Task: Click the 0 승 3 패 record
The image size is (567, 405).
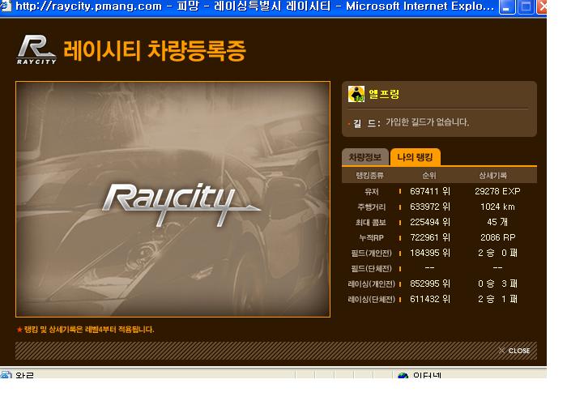Action: tap(497, 283)
